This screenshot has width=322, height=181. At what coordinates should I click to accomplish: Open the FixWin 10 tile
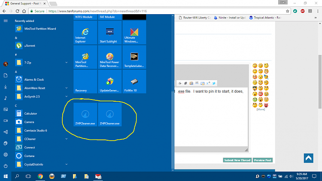(x=134, y=81)
